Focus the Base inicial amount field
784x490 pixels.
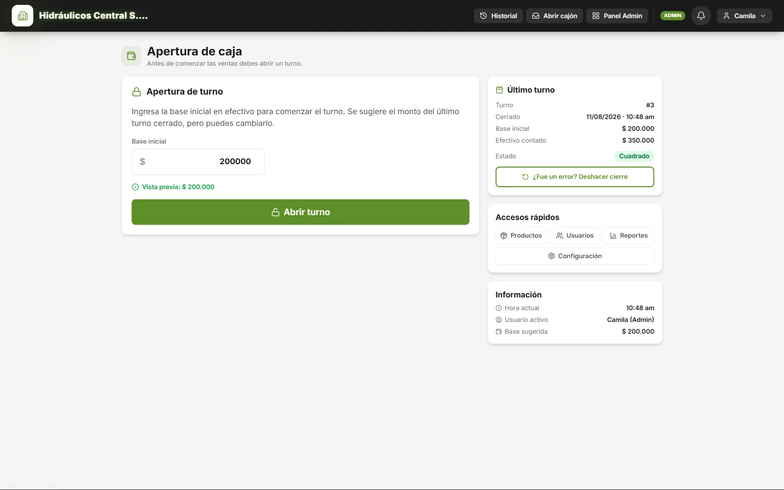click(198, 162)
